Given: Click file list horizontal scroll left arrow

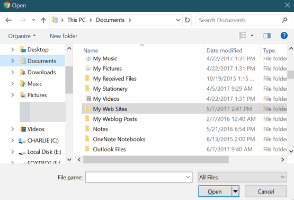Looking at the screenshot, I should coord(79,160).
